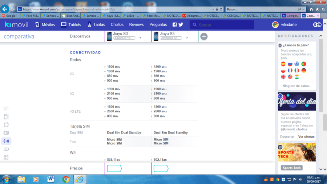Add another device with the plus icon
The height and width of the screenshot is (184, 327).
coord(204,36)
